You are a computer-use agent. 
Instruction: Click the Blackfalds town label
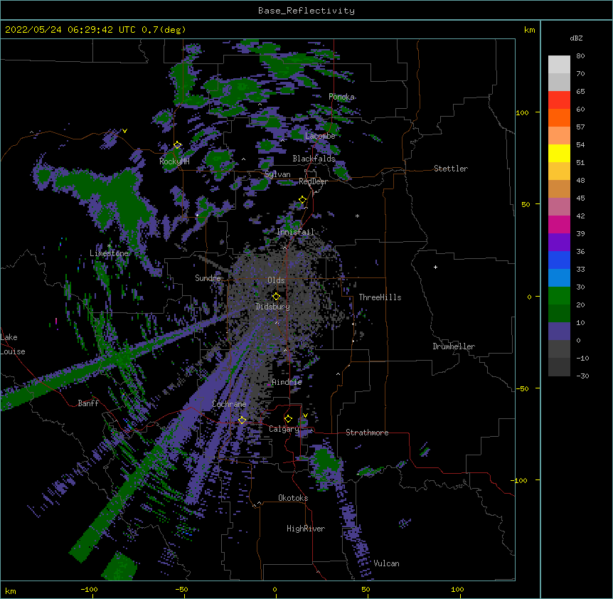(x=314, y=159)
